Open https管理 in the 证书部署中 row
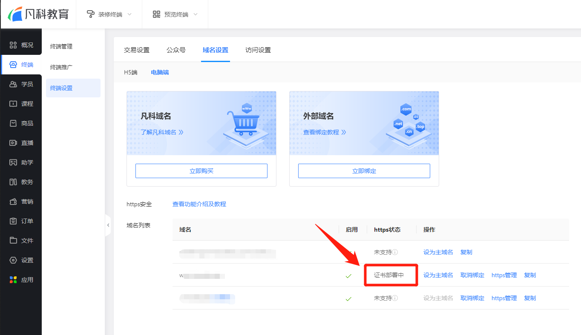 504,275
